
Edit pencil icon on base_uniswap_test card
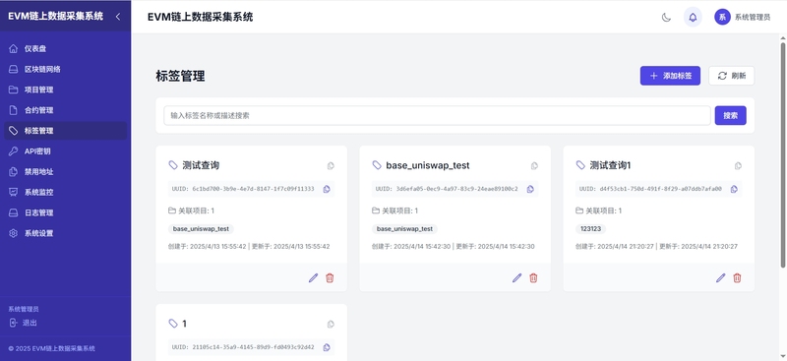coord(517,277)
